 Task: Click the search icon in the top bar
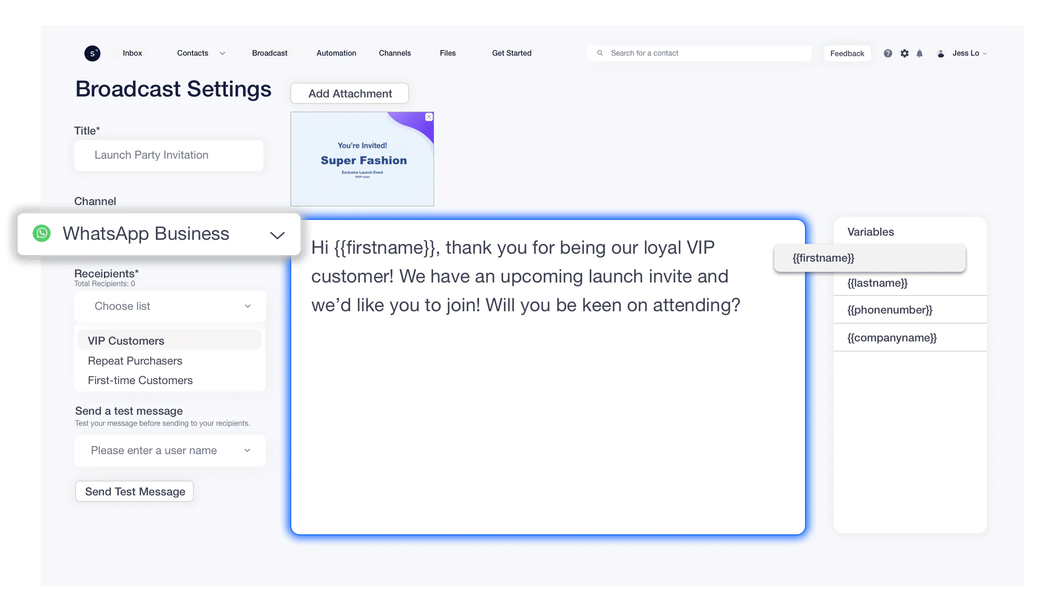coord(600,52)
